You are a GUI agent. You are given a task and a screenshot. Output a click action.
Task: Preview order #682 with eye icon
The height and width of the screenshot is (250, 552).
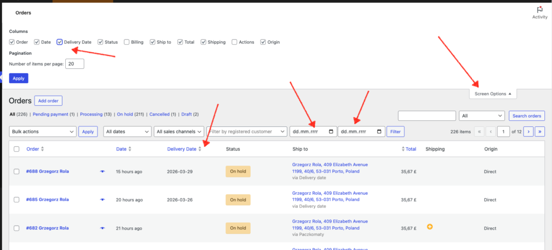point(102,228)
